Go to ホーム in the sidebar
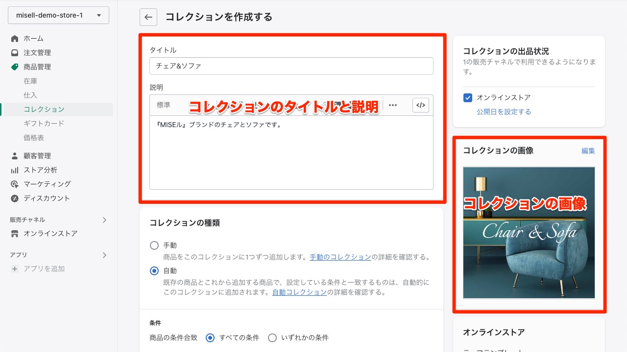627x352 pixels. (33, 38)
